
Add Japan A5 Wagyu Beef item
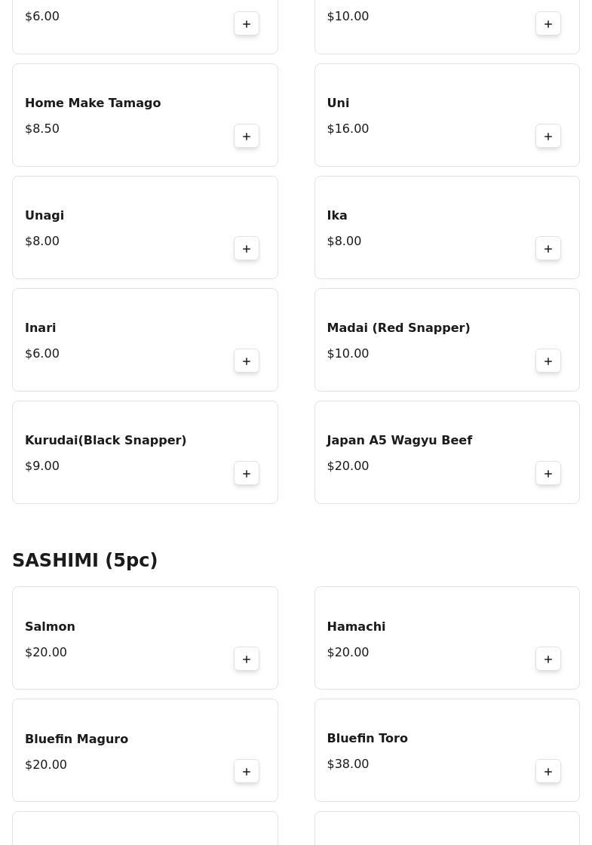548,474
